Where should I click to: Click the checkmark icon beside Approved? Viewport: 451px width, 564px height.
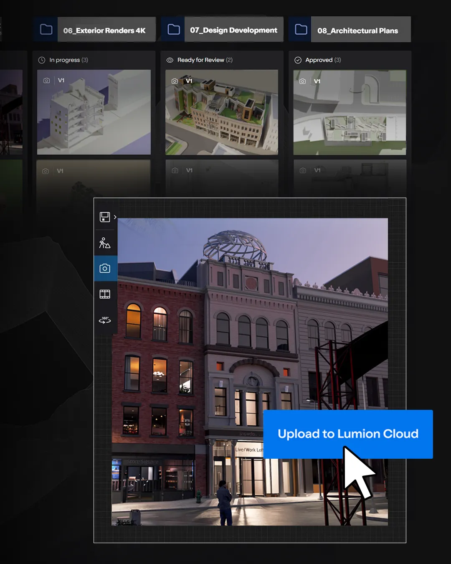click(x=298, y=60)
